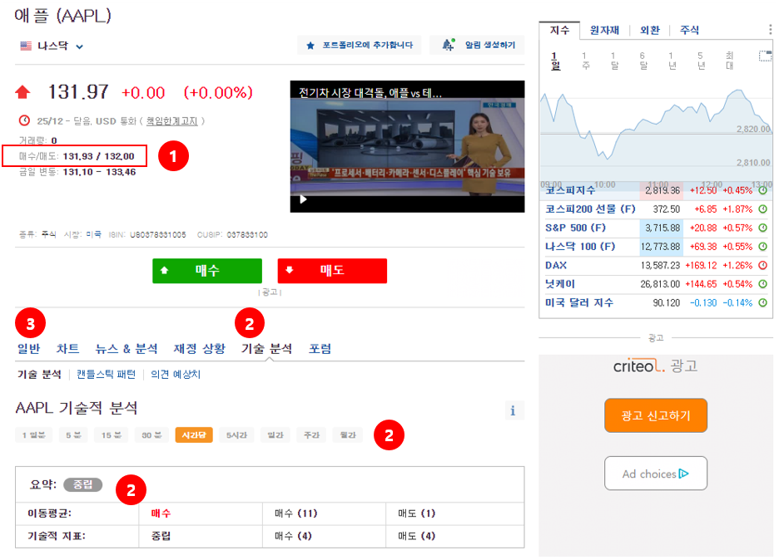This screenshot has height=560, width=779.
Task: Select the 1일 chart range
Action: [x=555, y=61]
